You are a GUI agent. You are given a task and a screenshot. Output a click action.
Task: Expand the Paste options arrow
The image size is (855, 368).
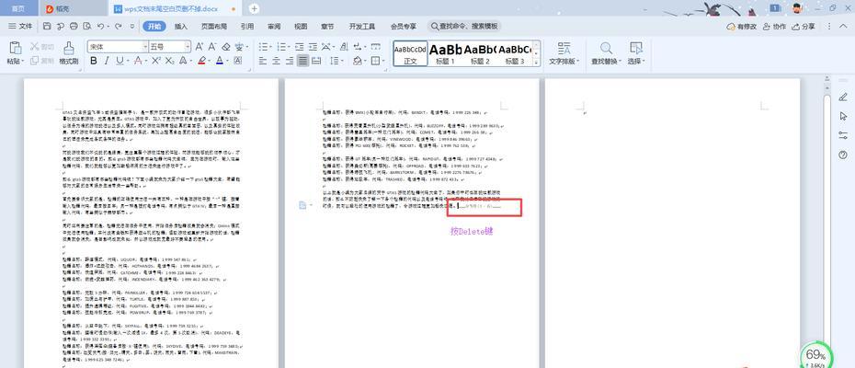coord(24,62)
